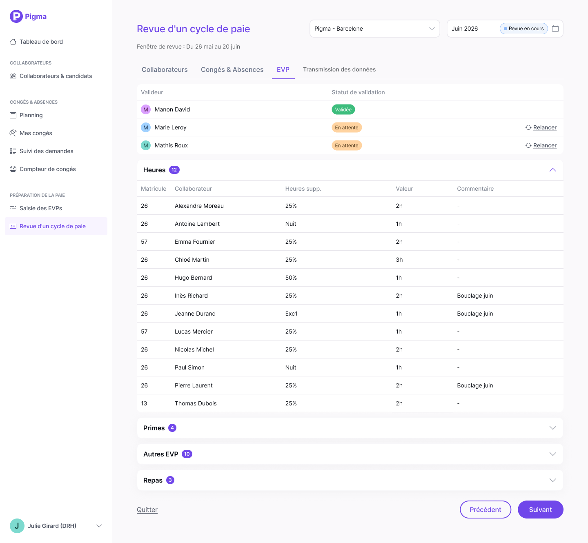Expand the Autres EVP section
Image resolution: width=588 pixels, height=543 pixels.
click(553, 454)
